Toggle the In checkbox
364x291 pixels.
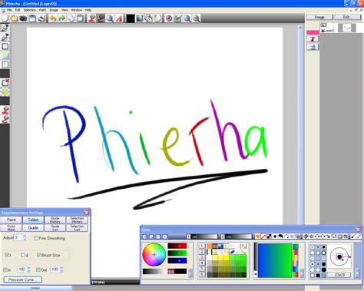pyautogui.click(x=5, y=270)
